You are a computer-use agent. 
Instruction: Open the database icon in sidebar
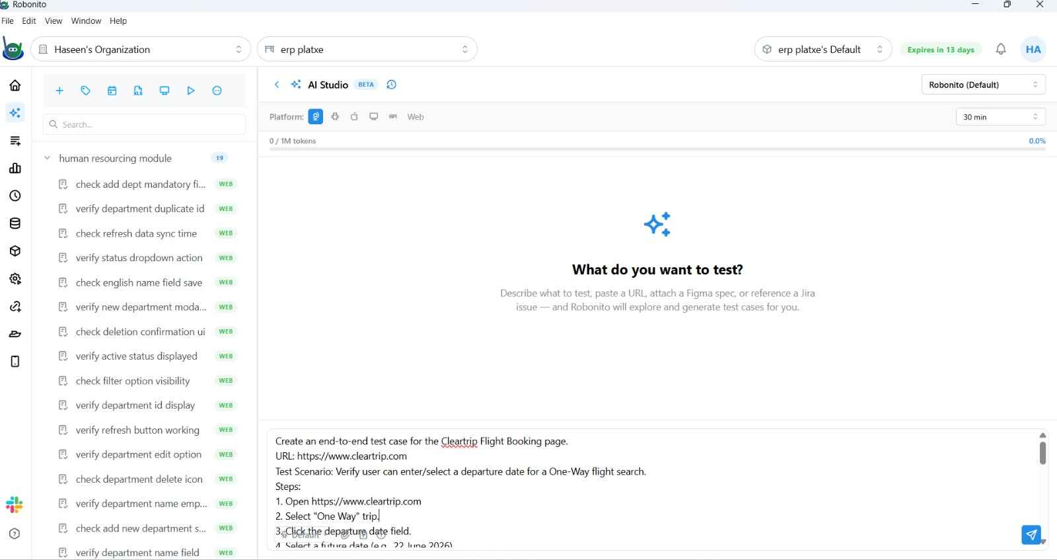(x=15, y=223)
